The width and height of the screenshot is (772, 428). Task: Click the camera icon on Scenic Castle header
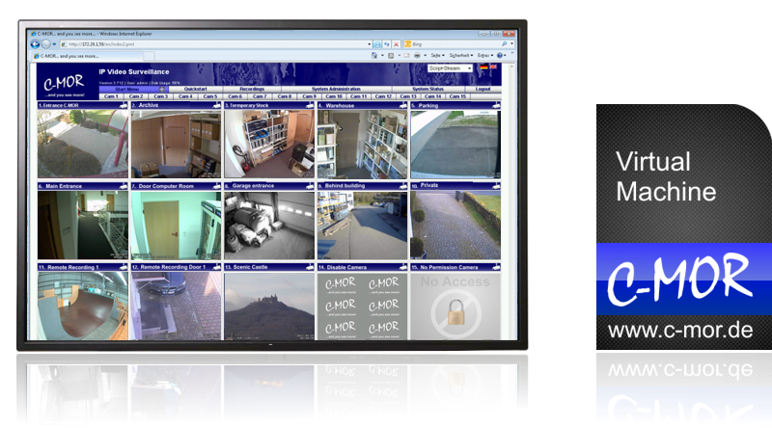point(310,266)
